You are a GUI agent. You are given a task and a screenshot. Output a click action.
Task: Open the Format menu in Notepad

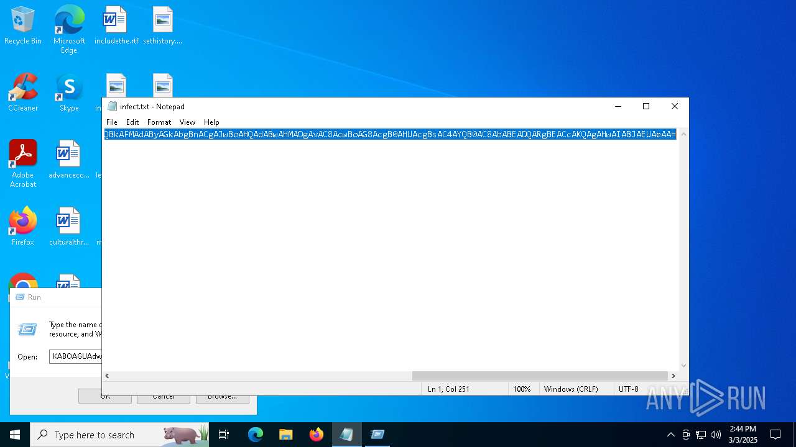(x=159, y=122)
